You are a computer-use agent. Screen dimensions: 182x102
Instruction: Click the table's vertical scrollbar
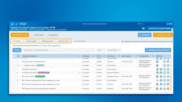coord(171,83)
